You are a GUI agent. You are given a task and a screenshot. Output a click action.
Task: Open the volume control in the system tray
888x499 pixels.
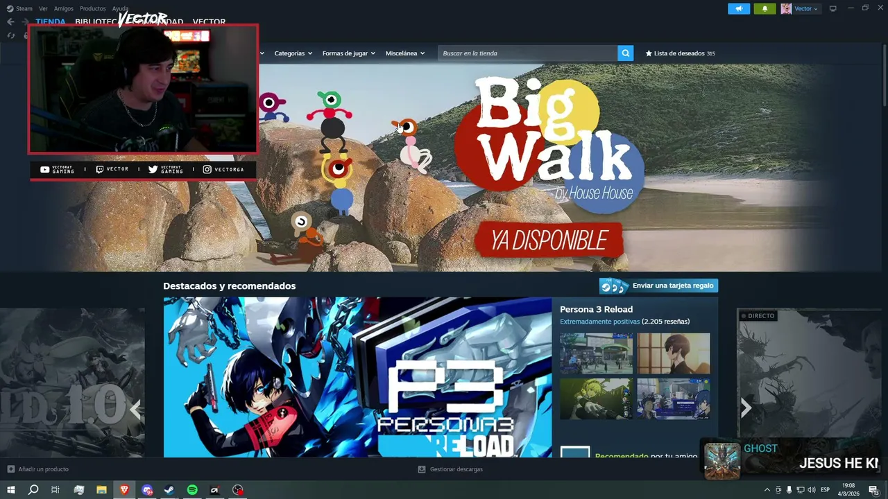(812, 490)
